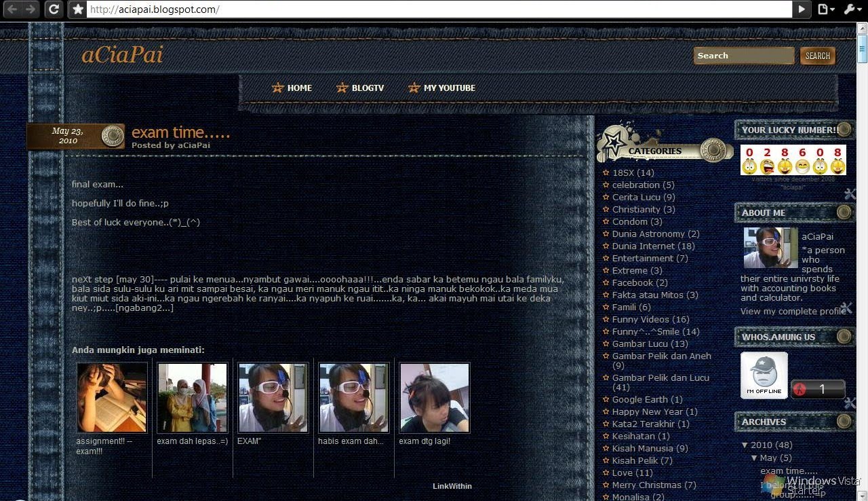This screenshot has width=868, height=501.
Task: Open the MY YOUTUBE menu item
Action: 449,88
